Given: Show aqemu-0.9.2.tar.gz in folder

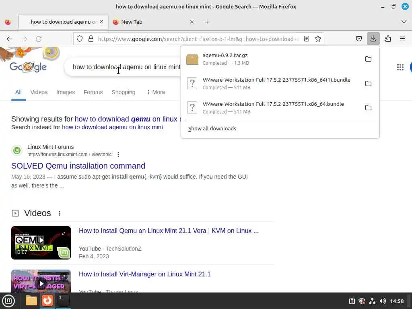Looking at the screenshot, I should [x=368, y=59].
